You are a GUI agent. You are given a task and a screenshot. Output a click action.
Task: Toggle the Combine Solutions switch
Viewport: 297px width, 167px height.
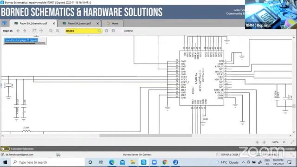point(5,148)
